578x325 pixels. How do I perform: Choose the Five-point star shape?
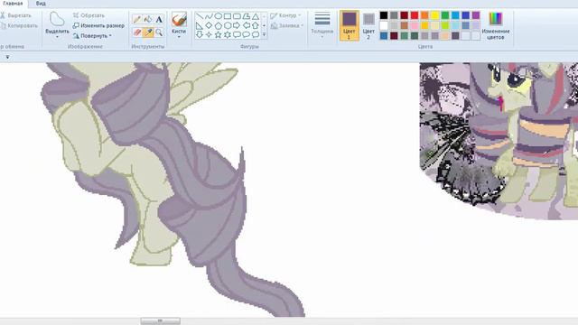pyautogui.click(x=219, y=34)
